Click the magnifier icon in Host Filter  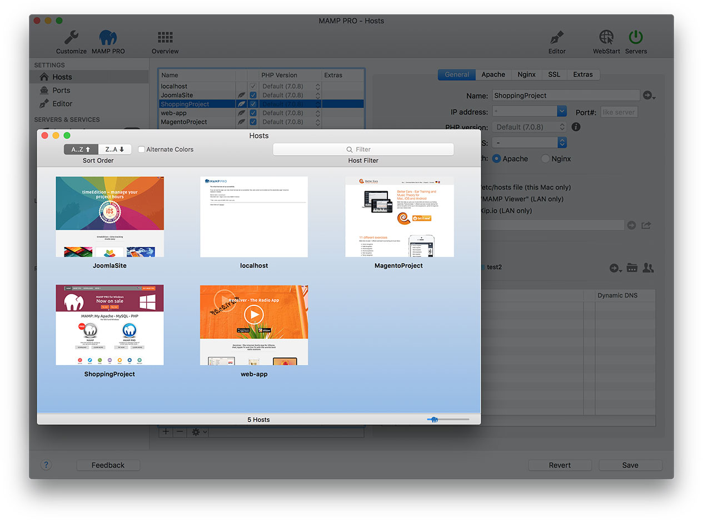(350, 150)
